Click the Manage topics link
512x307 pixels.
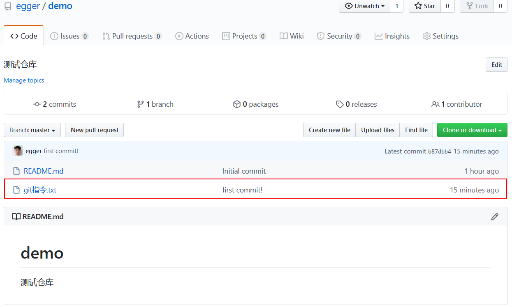[x=24, y=80]
